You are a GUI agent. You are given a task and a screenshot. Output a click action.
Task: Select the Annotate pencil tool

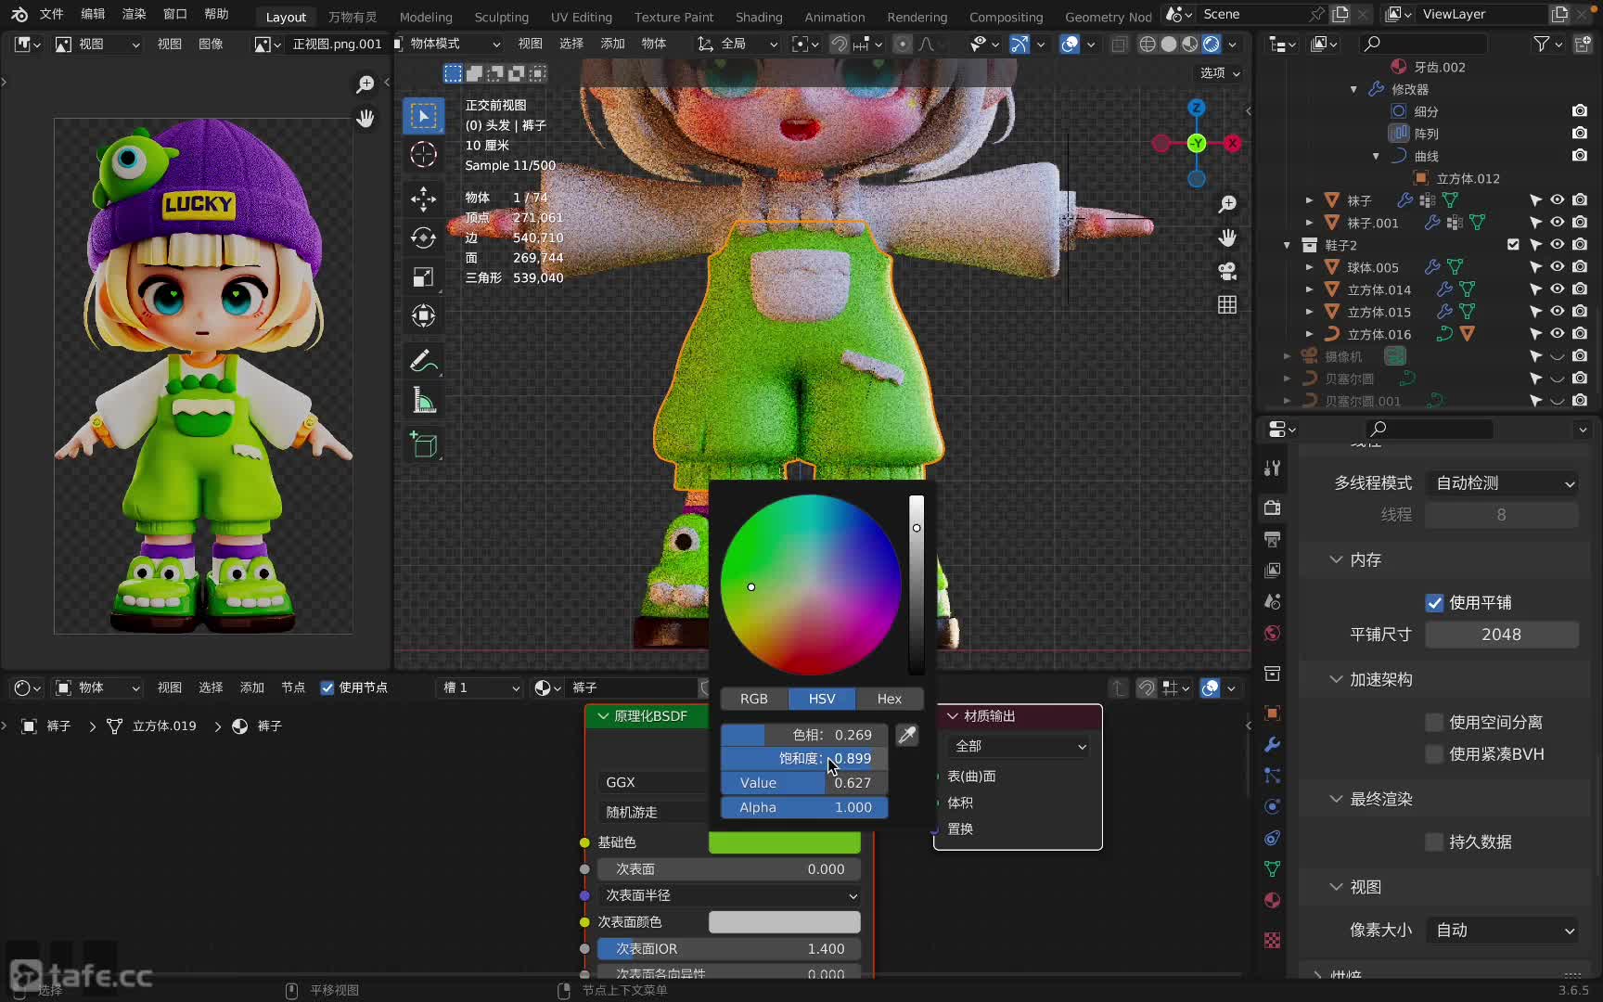(424, 360)
